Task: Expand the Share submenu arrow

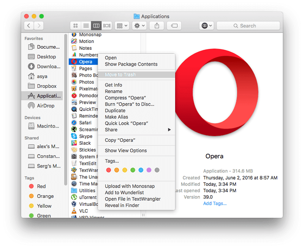Action: (x=169, y=130)
